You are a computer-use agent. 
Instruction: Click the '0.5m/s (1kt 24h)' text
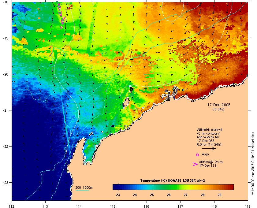click(209, 144)
